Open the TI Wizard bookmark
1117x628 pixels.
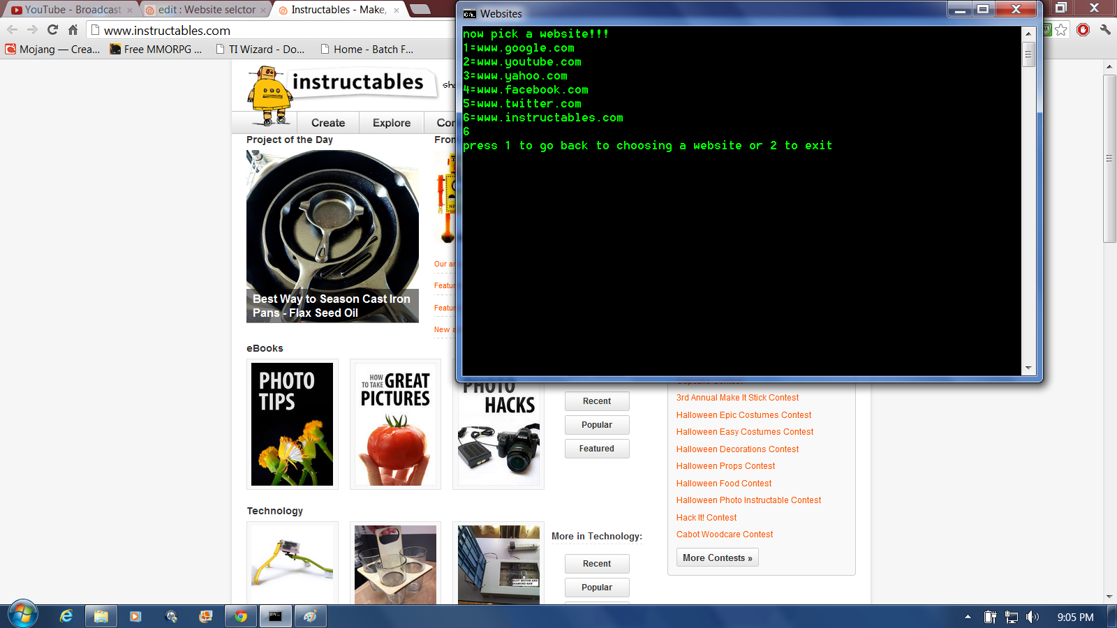tap(260, 50)
